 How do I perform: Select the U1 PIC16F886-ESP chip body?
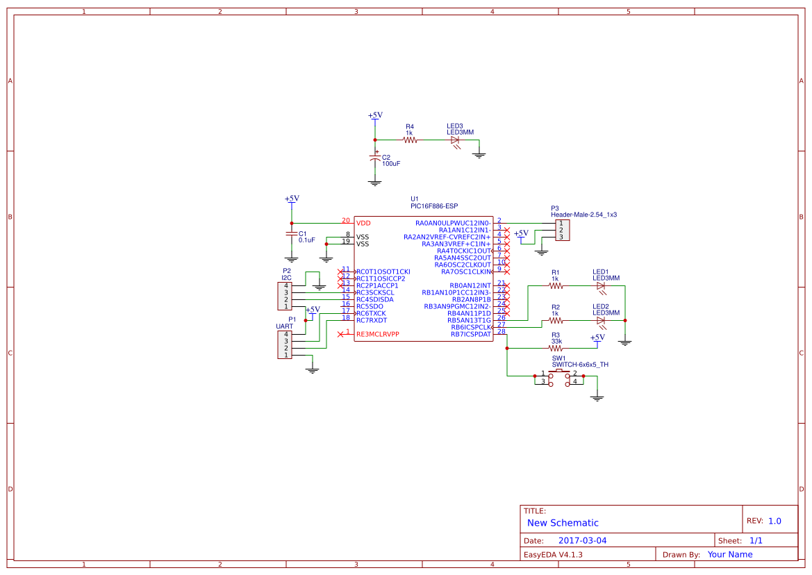click(424, 278)
